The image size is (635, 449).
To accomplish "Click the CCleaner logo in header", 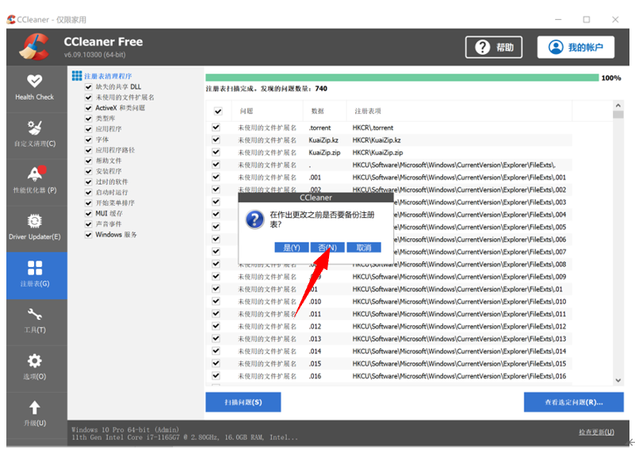I will coord(34,47).
